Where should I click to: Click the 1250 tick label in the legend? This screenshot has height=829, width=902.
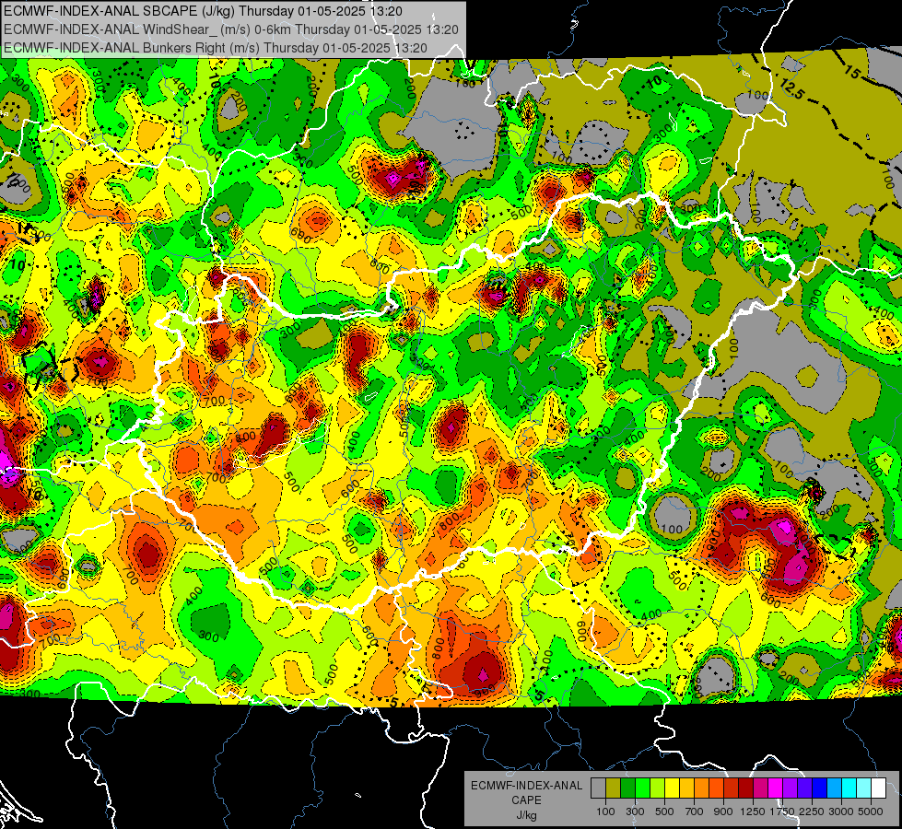(753, 811)
